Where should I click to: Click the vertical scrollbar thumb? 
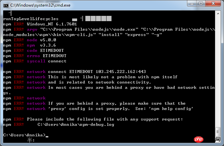218,132
